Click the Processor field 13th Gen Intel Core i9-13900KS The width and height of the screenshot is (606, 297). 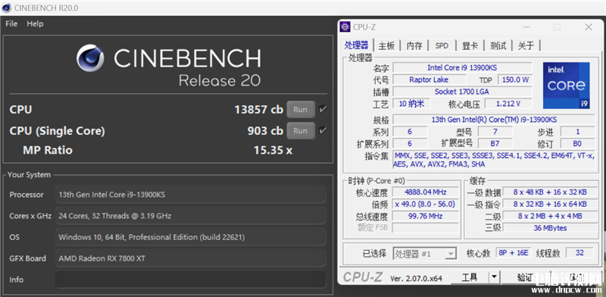[x=191, y=195]
